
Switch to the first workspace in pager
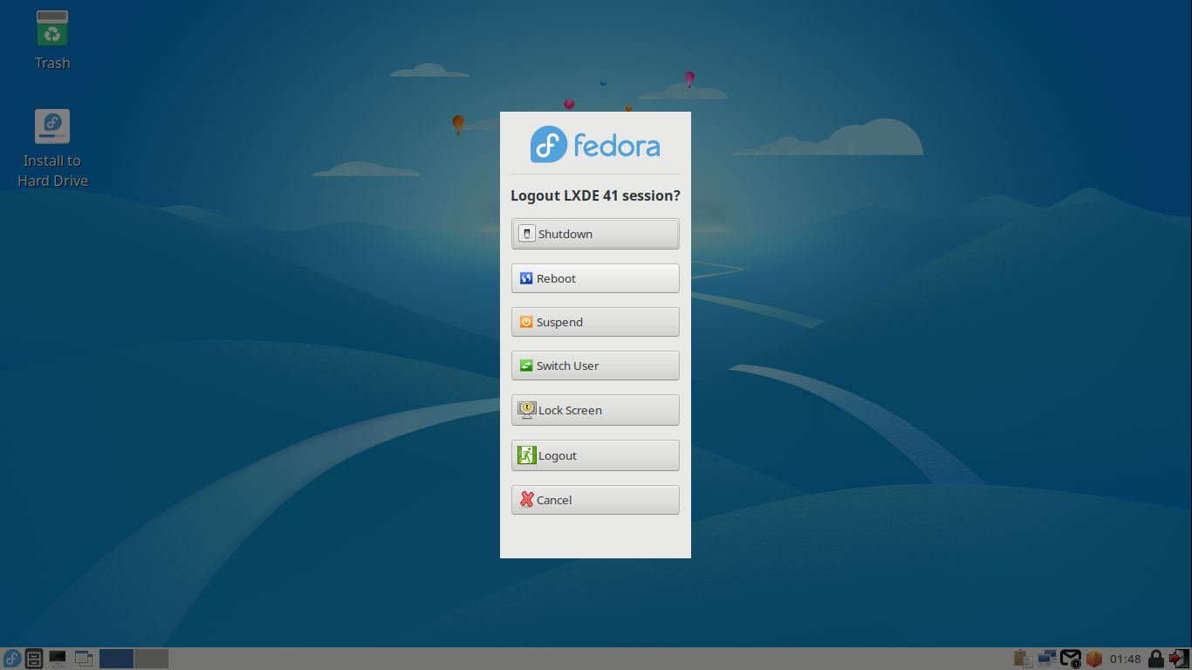click(x=116, y=659)
